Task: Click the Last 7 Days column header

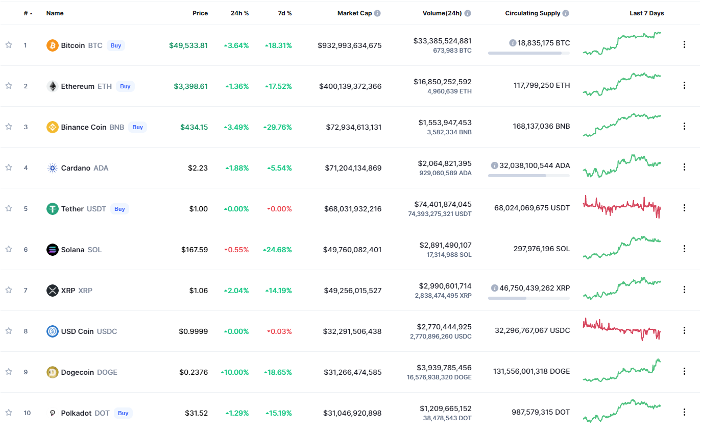Action: 647,13
